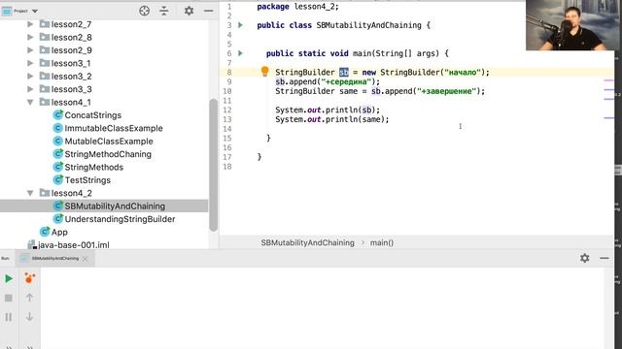Collapse all in Project panel
Image resolution: width=622 pixels, height=349 pixels.
tap(164, 11)
